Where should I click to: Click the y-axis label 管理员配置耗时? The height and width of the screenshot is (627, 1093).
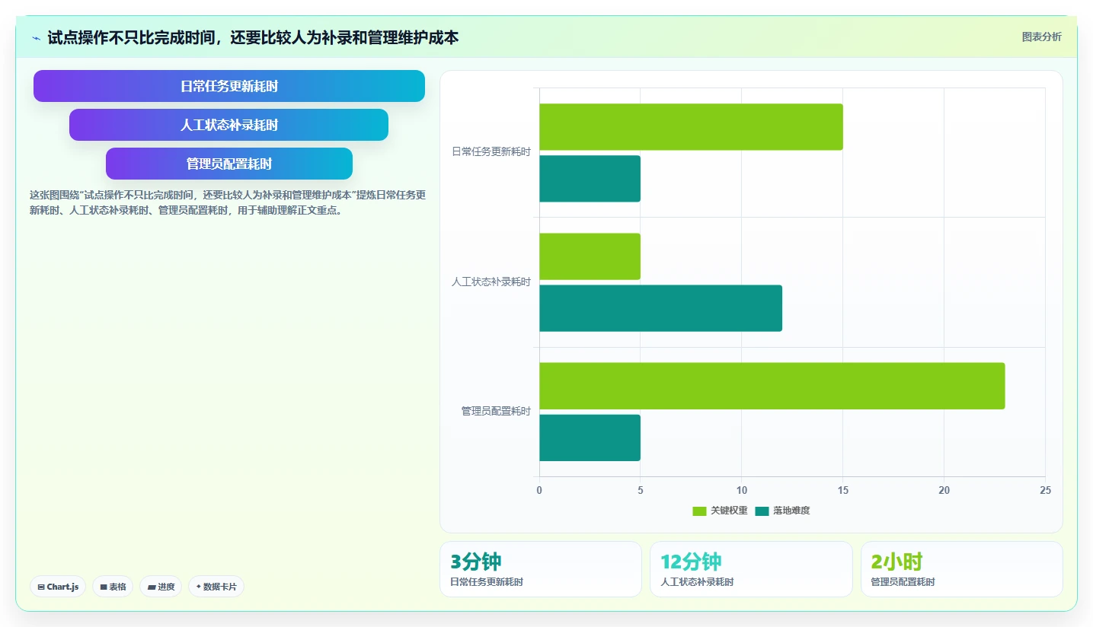(x=496, y=411)
